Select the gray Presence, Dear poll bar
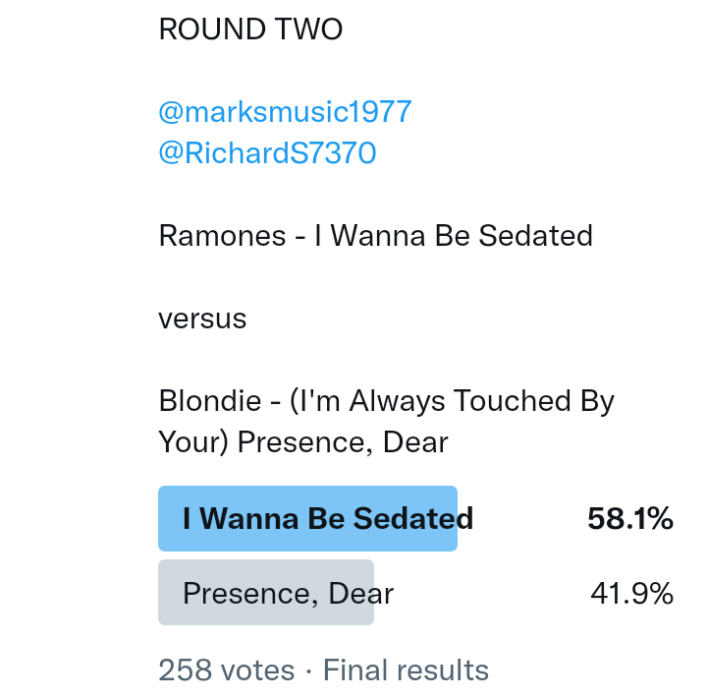This screenshot has height=699, width=707. click(266, 593)
